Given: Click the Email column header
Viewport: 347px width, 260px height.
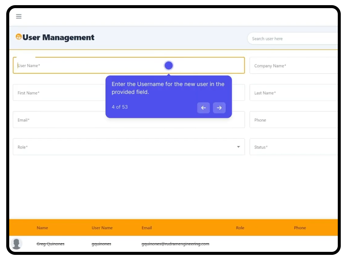Looking at the screenshot, I should (147, 228).
